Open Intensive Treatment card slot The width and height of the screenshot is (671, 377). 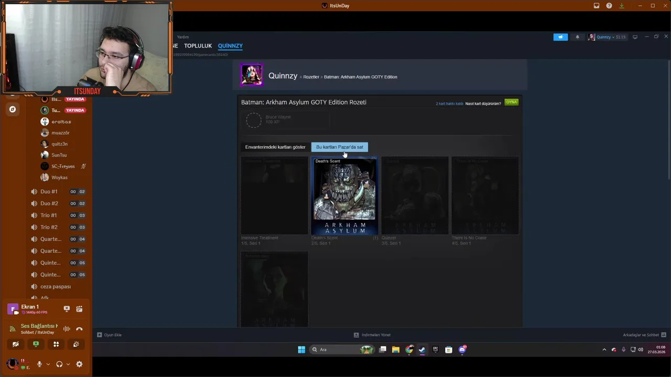click(274, 196)
